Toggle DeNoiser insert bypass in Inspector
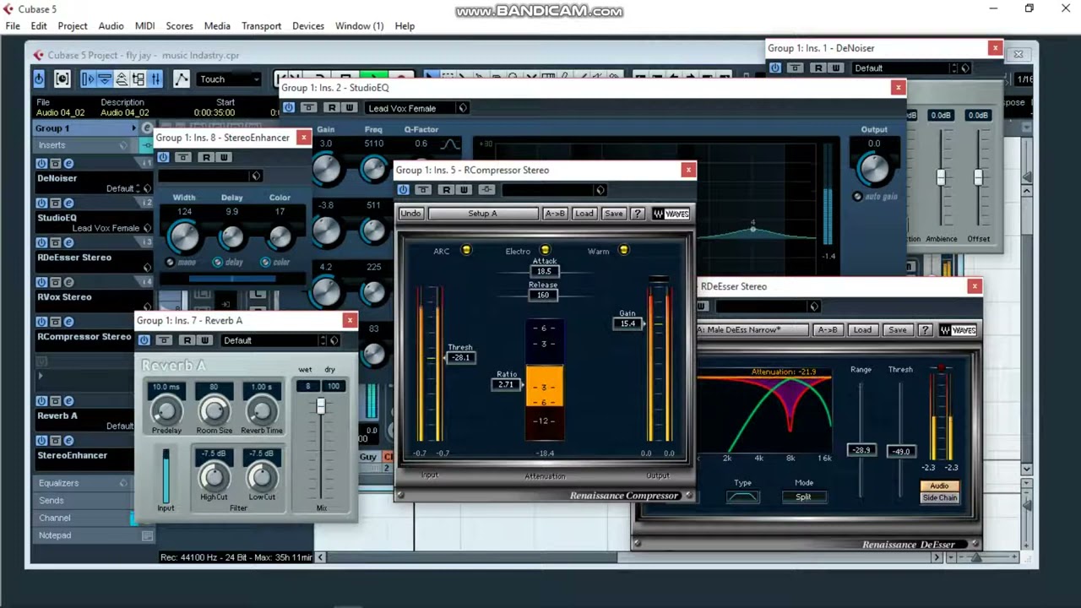Screen dimensions: 1081x608 click(x=55, y=164)
